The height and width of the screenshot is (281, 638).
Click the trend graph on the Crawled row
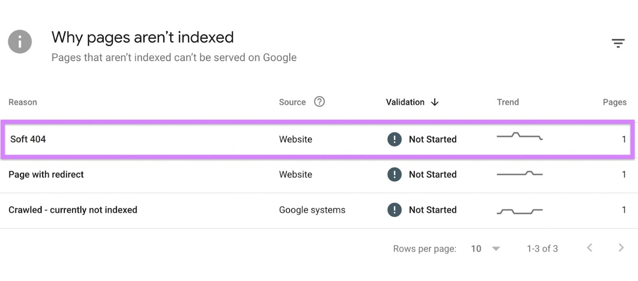click(x=518, y=210)
